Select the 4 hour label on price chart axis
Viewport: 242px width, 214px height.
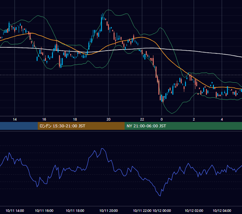[222, 119]
